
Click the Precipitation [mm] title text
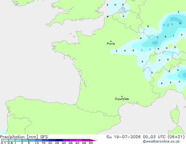[x=19, y=137]
